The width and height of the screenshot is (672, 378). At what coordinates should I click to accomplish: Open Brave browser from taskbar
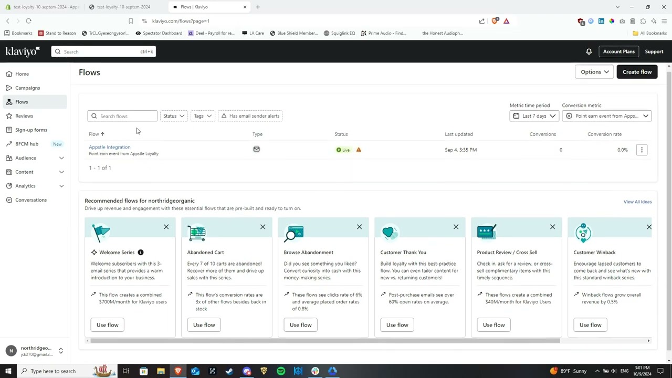[178, 371]
